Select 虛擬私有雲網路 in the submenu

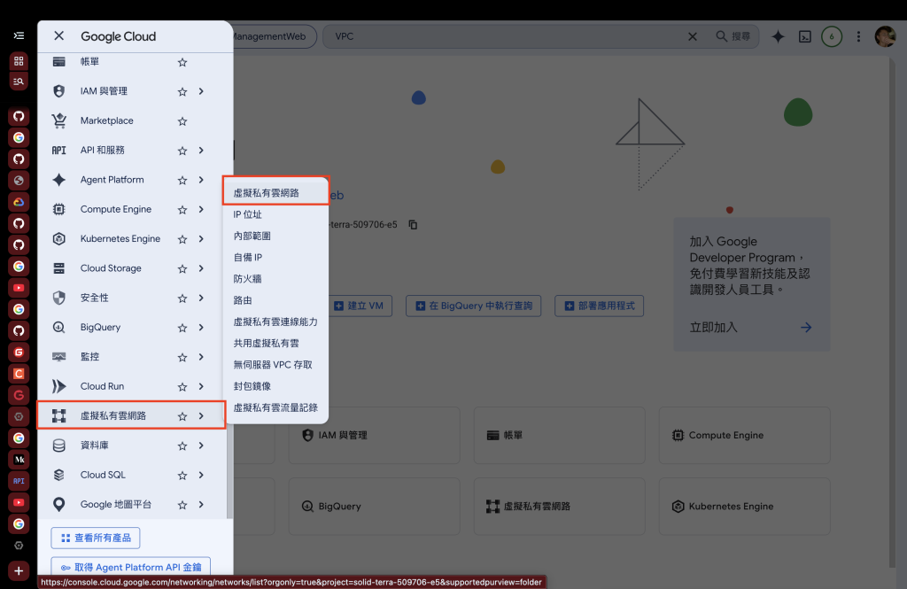[276, 193]
